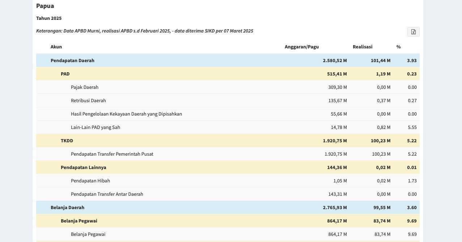Click the Retribusi Daerah row
The image size is (462, 242).
tap(228, 100)
